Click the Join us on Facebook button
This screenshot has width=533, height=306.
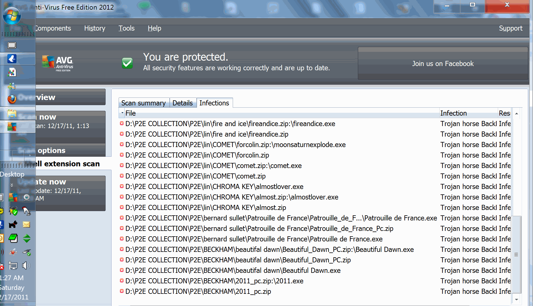click(x=443, y=63)
